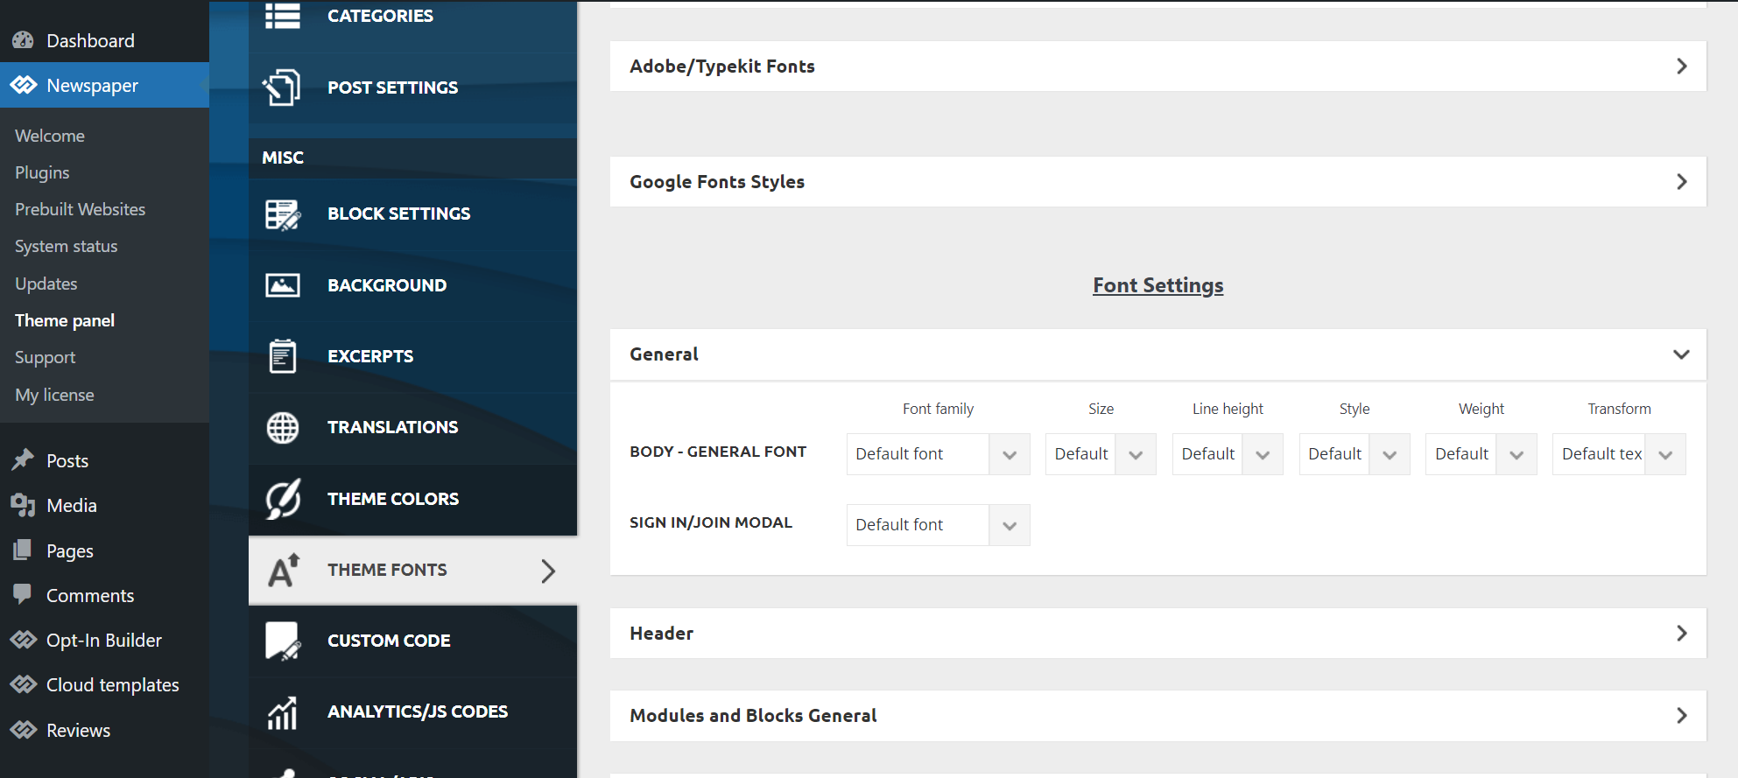Open the Sign In/Join Modal font dropdown
The width and height of the screenshot is (1738, 778).
(x=938, y=525)
